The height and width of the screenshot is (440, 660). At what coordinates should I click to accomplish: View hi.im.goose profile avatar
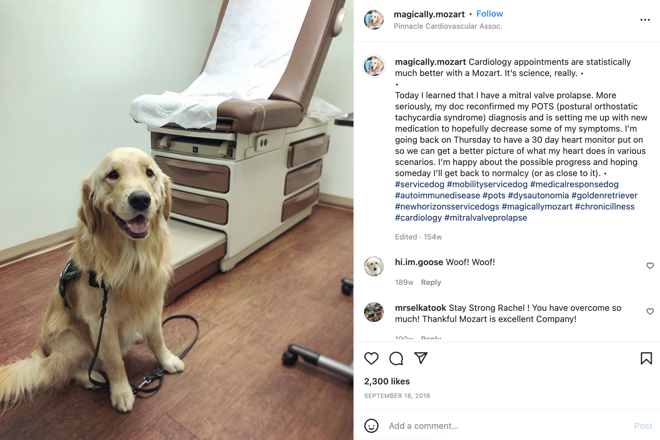374,266
